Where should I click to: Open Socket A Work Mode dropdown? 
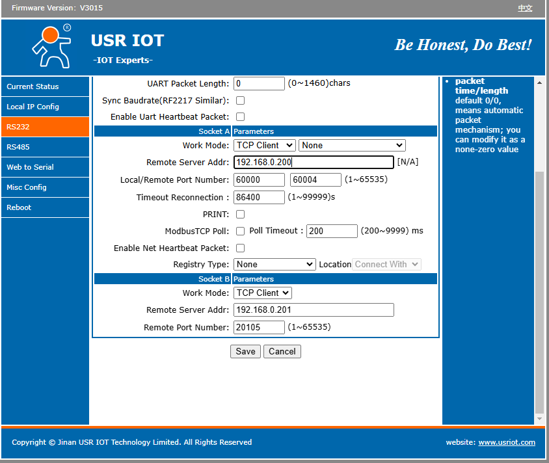pos(264,145)
